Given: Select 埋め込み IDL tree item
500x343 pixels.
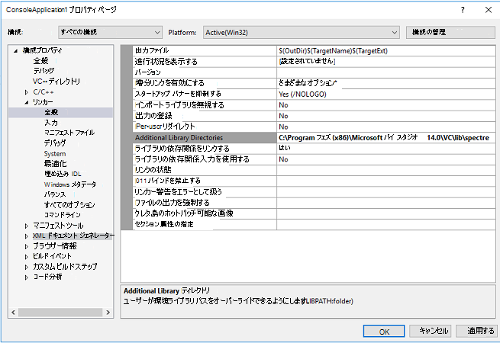Looking at the screenshot, I should tap(63, 174).
